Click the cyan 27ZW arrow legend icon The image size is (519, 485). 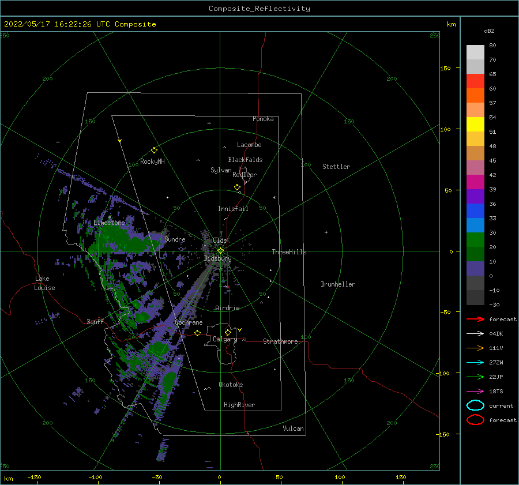[x=475, y=363]
